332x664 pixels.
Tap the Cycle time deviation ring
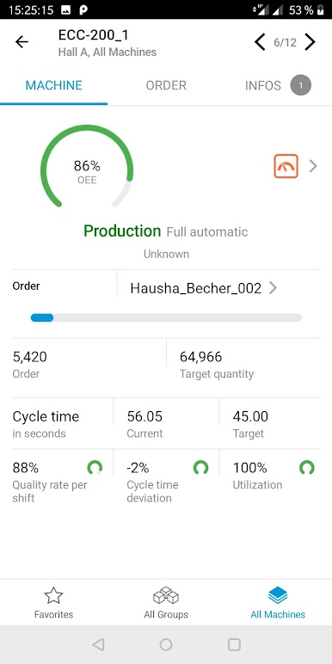point(200,468)
